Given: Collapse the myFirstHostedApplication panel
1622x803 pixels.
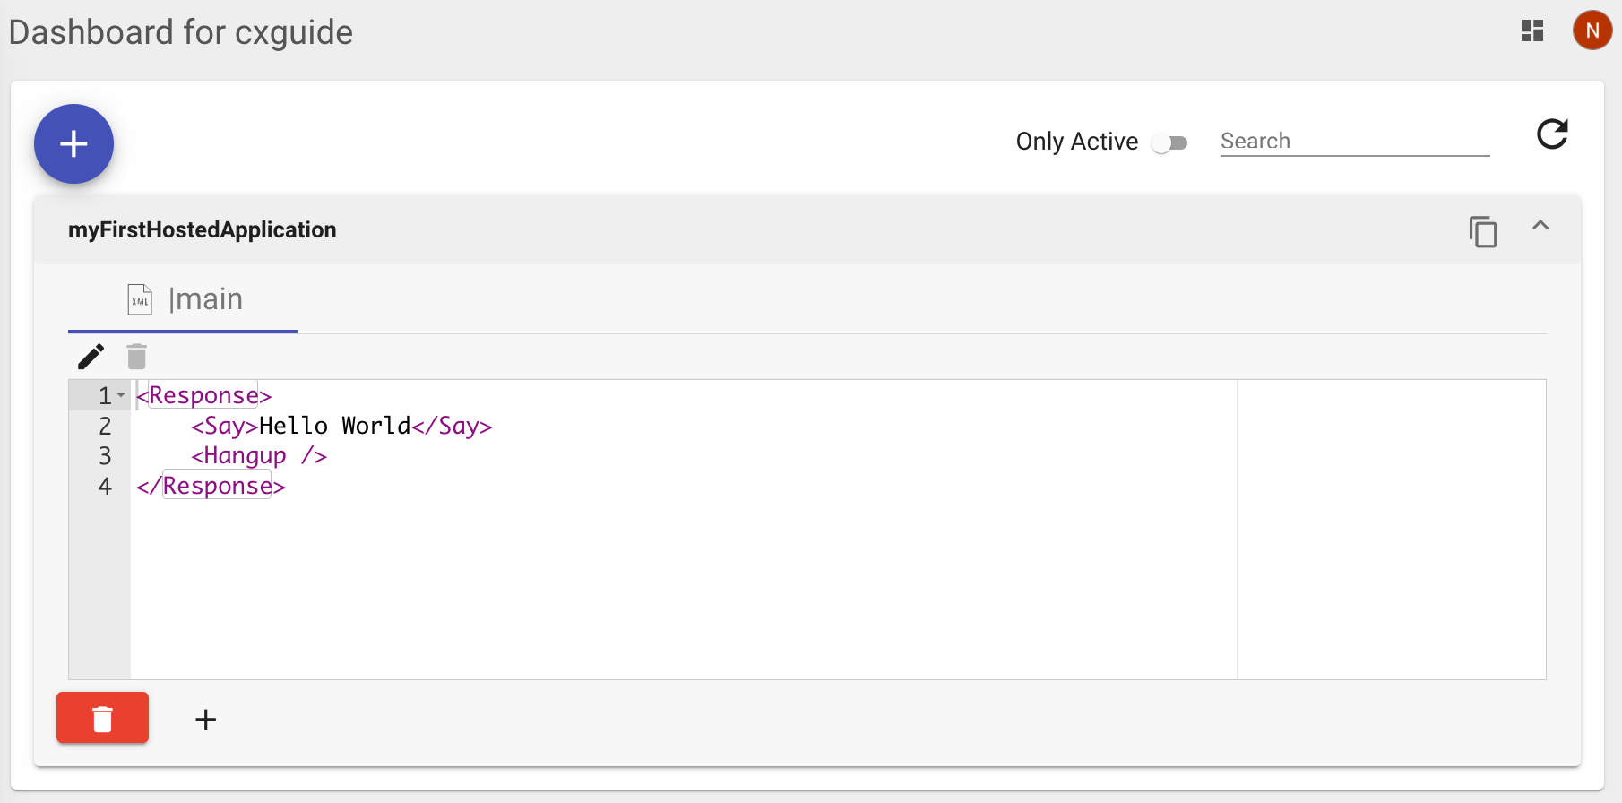Looking at the screenshot, I should click(x=1540, y=226).
